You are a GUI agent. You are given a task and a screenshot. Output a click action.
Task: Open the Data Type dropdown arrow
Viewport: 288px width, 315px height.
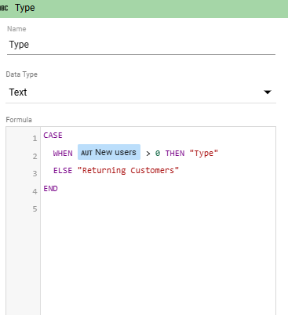point(268,92)
